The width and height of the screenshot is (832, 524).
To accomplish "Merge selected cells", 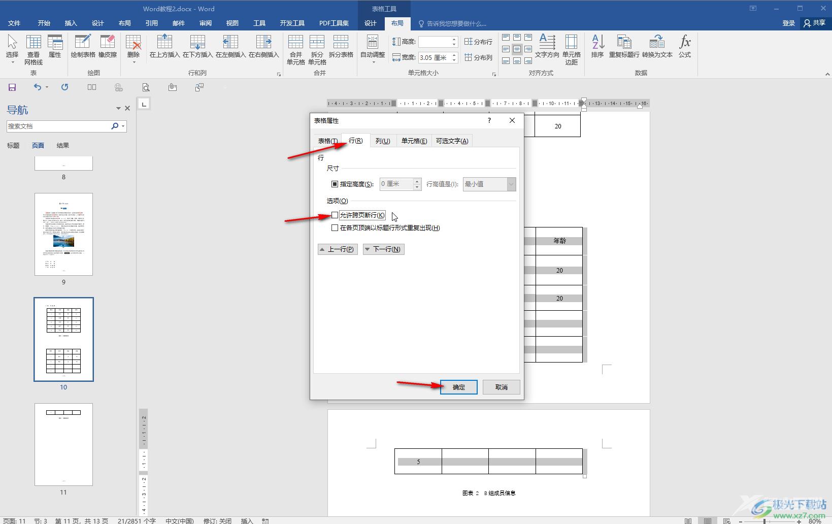I will tap(295, 50).
